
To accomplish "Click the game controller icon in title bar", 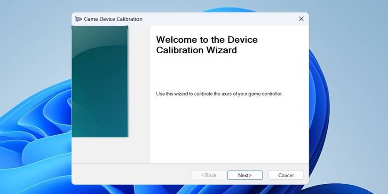I will [78, 19].
